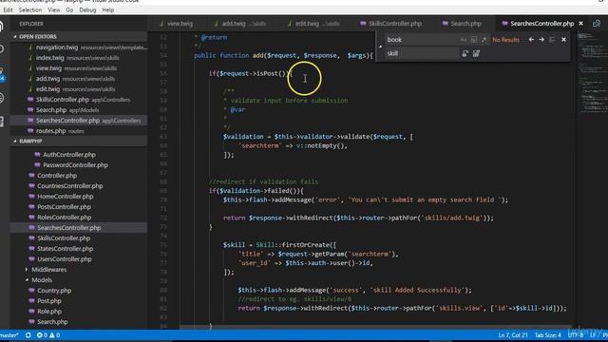This screenshot has height=342, width=608.
Task: Collapse the replace row toggle arrow
Action: 380,47
